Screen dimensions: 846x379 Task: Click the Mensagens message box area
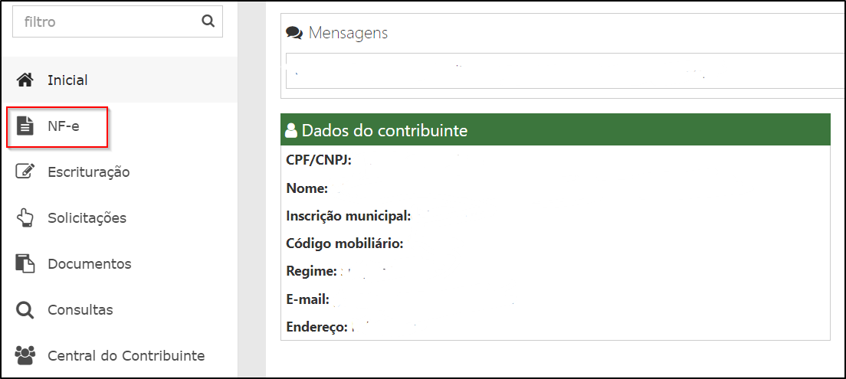pyautogui.click(x=564, y=70)
